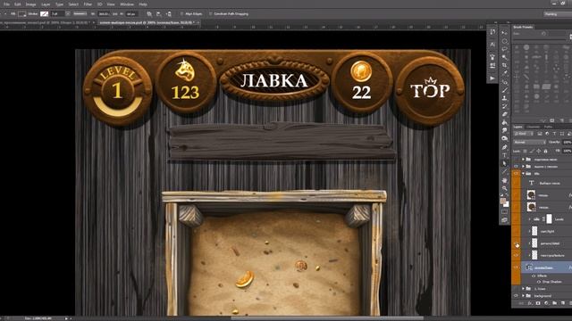Select the Hand tool
Image resolution: width=572 pixels, height=321 pixels.
505,180
